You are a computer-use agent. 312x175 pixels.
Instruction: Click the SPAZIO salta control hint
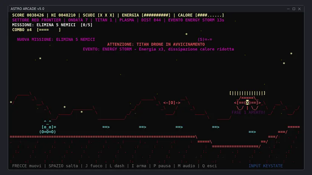[63, 166]
